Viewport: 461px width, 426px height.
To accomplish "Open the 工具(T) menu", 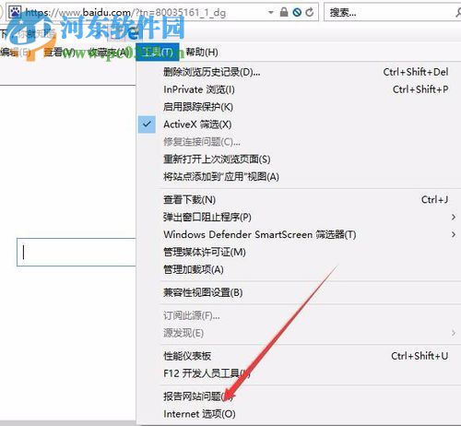I will coord(158,53).
